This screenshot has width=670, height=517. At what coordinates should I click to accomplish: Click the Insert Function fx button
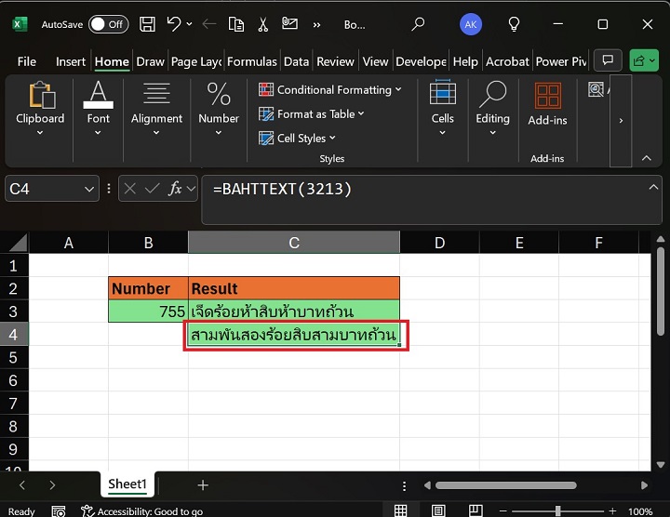point(174,189)
